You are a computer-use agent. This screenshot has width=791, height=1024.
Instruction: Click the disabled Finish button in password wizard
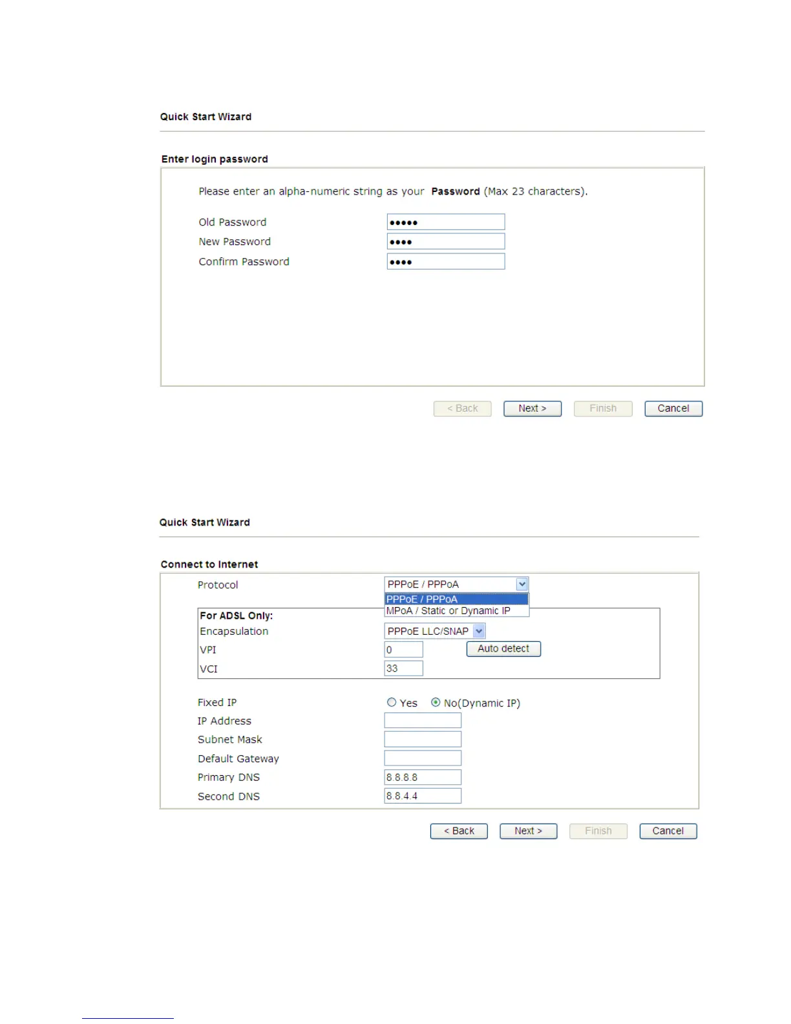coord(603,409)
